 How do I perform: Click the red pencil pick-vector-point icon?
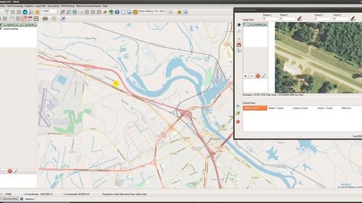coord(353,19)
